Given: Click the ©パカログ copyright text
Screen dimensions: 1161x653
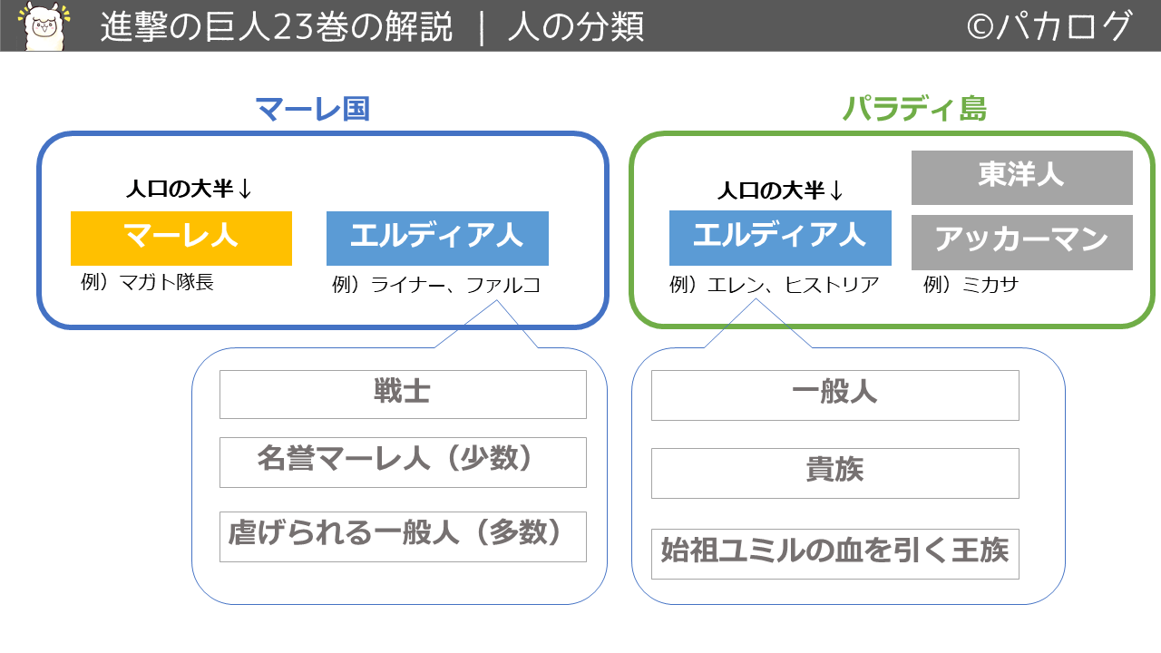Looking at the screenshot, I should point(1050,26).
